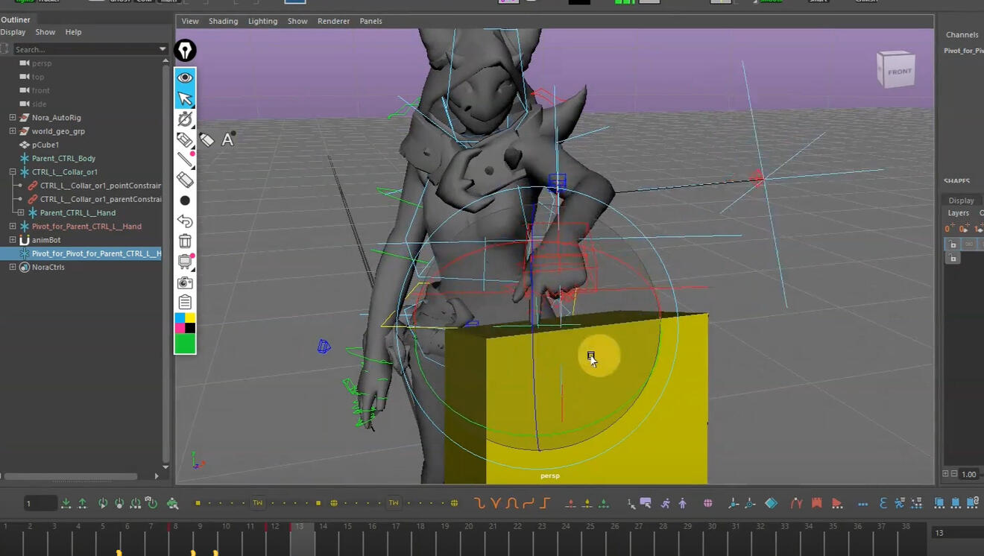The image size is (984, 556).
Task: Open the Renderer menu
Action: point(333,21)
